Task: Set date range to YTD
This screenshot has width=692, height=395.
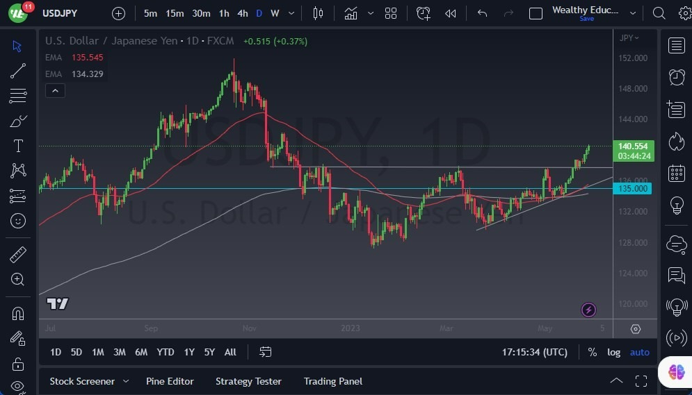Action: pyautogui.click(x=166, y=352)
